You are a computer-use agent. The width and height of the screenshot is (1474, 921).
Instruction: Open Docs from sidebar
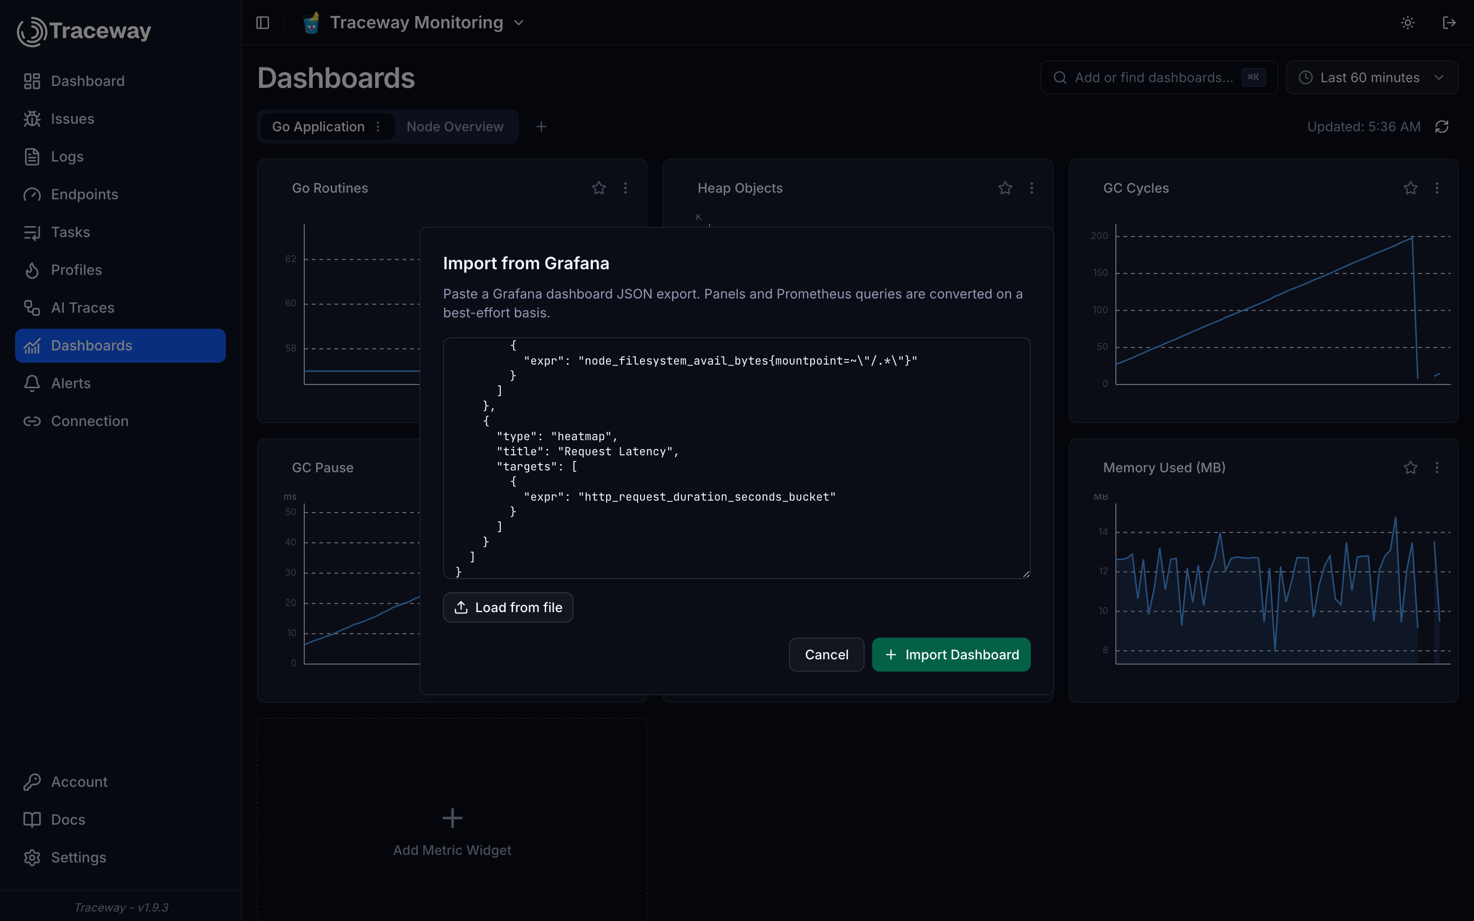120,819
